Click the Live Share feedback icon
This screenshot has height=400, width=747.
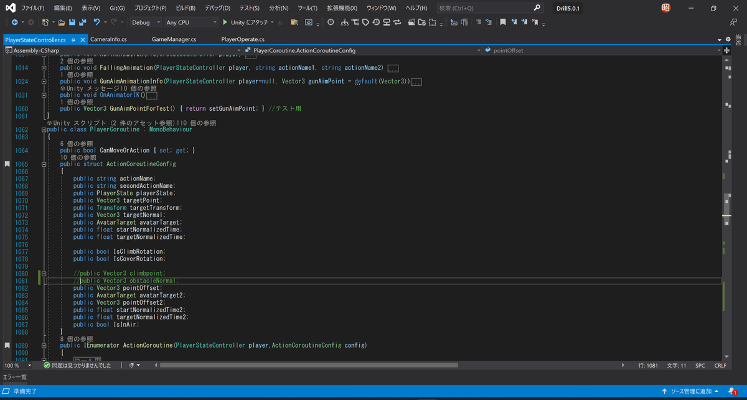pos(733,22)
